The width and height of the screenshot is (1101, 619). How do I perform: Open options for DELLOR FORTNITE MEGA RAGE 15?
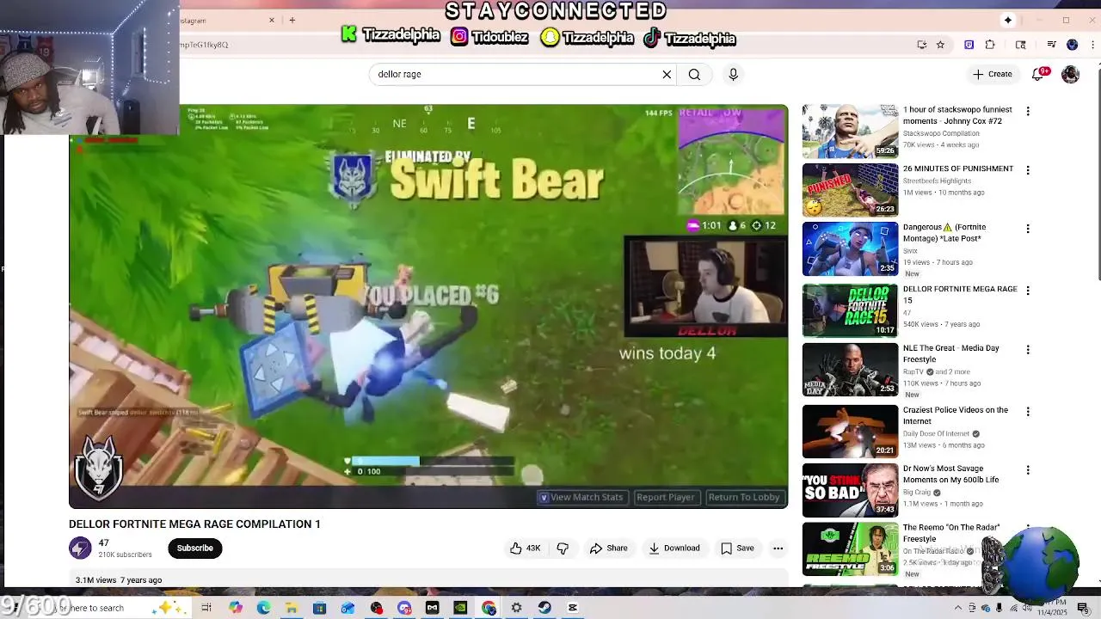pyautogui.click(x=1027, y=291)
